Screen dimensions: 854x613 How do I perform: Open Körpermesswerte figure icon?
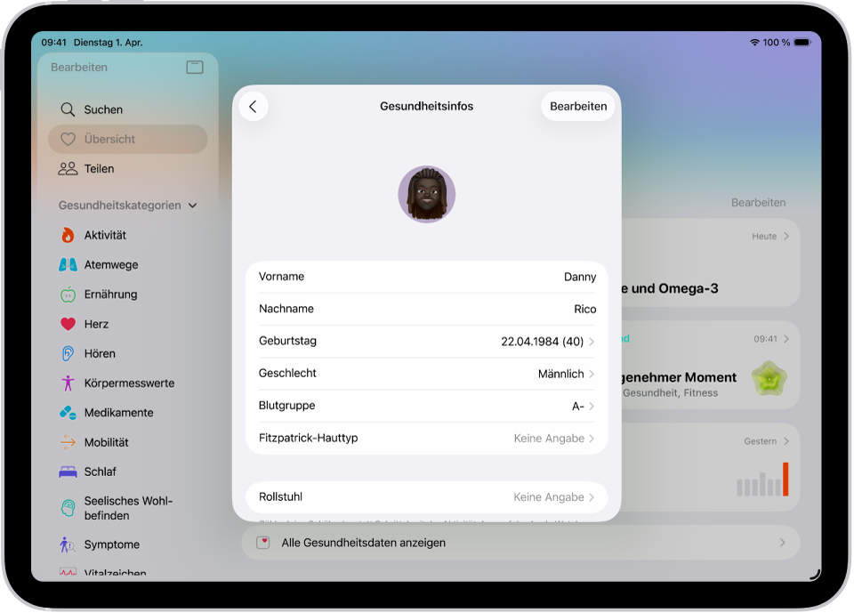click(68, 383)
